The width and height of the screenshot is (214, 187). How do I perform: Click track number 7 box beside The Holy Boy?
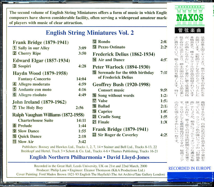15,108
